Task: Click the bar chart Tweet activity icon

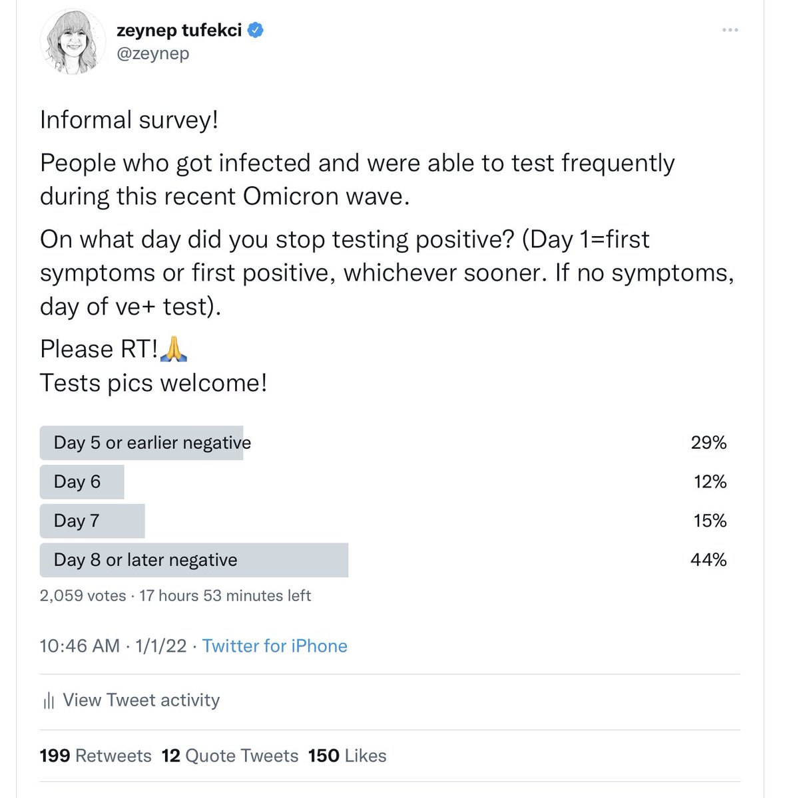Action: click(49, 700)
